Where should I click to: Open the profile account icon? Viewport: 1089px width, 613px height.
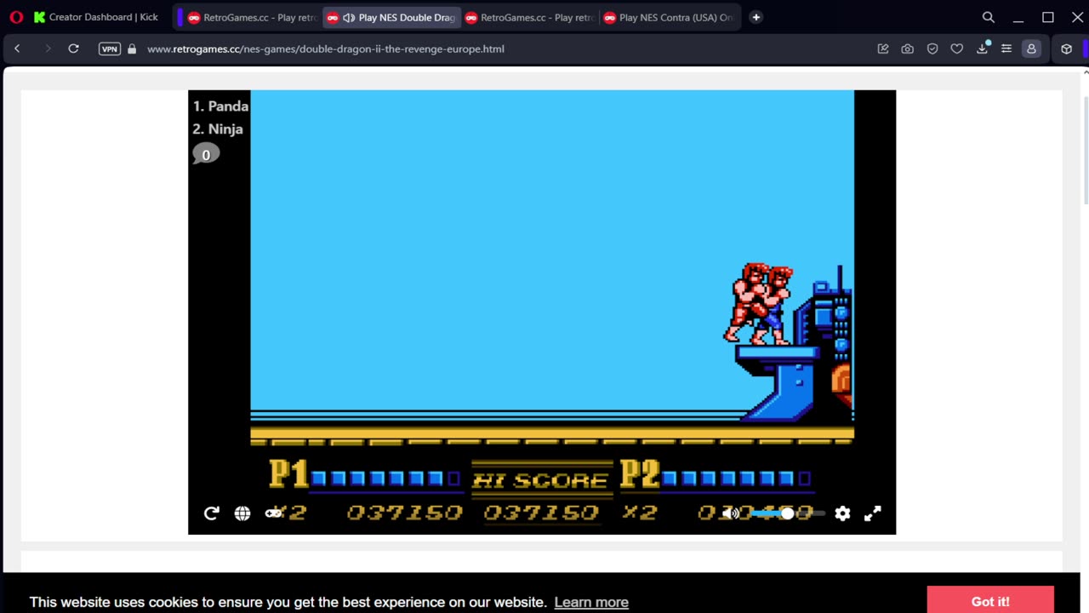point(1031,49)
